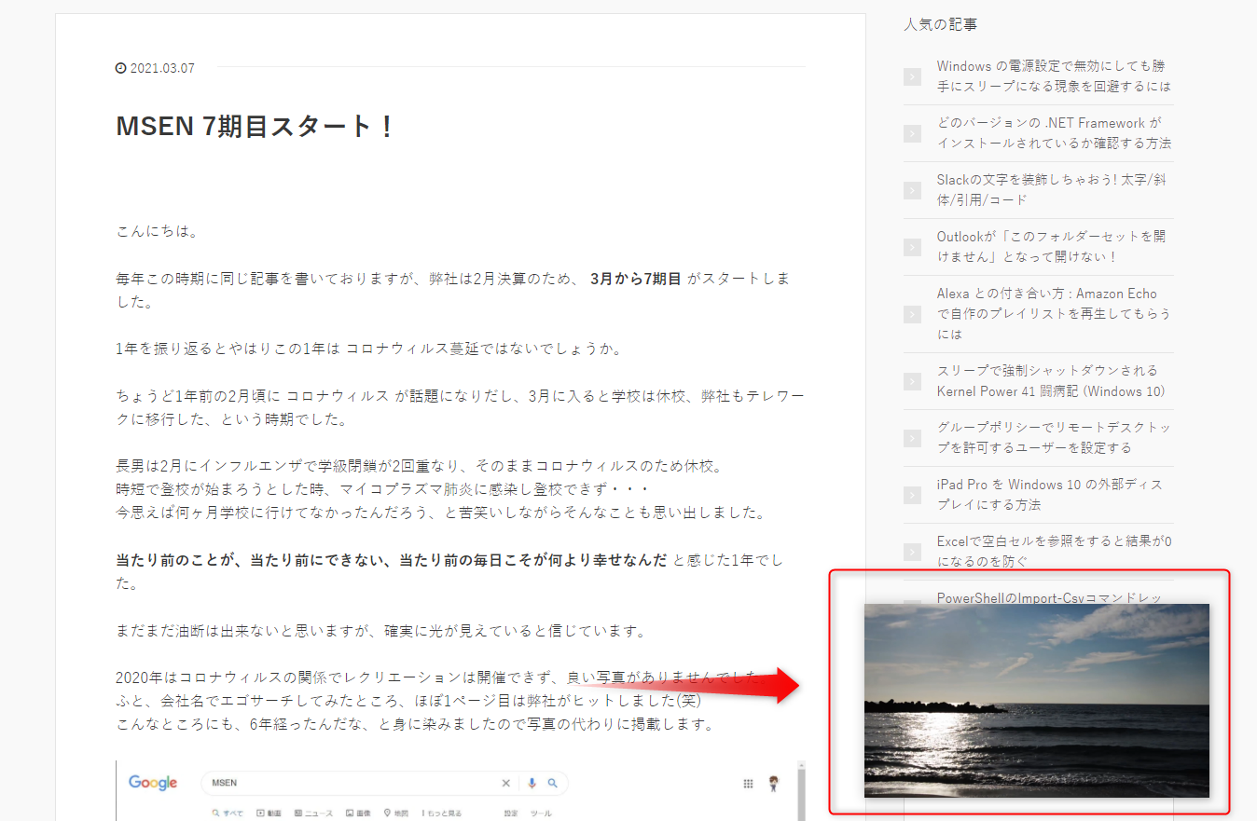Click the arrow icon beside the Excel article
The image size is (1257, 821).
[x=911, y=552]
